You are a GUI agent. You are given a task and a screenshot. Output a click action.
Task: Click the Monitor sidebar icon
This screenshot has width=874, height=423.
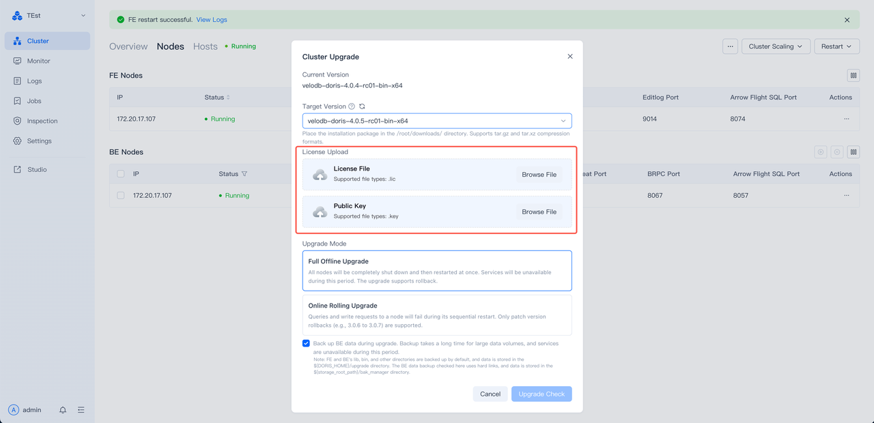click(18, 61)
